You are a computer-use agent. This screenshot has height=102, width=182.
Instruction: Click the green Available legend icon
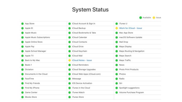click(x=141, y=18)
